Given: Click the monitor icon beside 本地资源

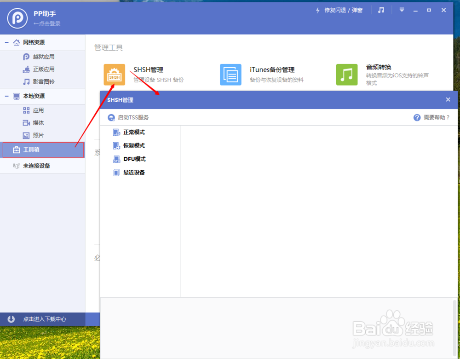Looking at the screenshot, I should click(17, 96).
